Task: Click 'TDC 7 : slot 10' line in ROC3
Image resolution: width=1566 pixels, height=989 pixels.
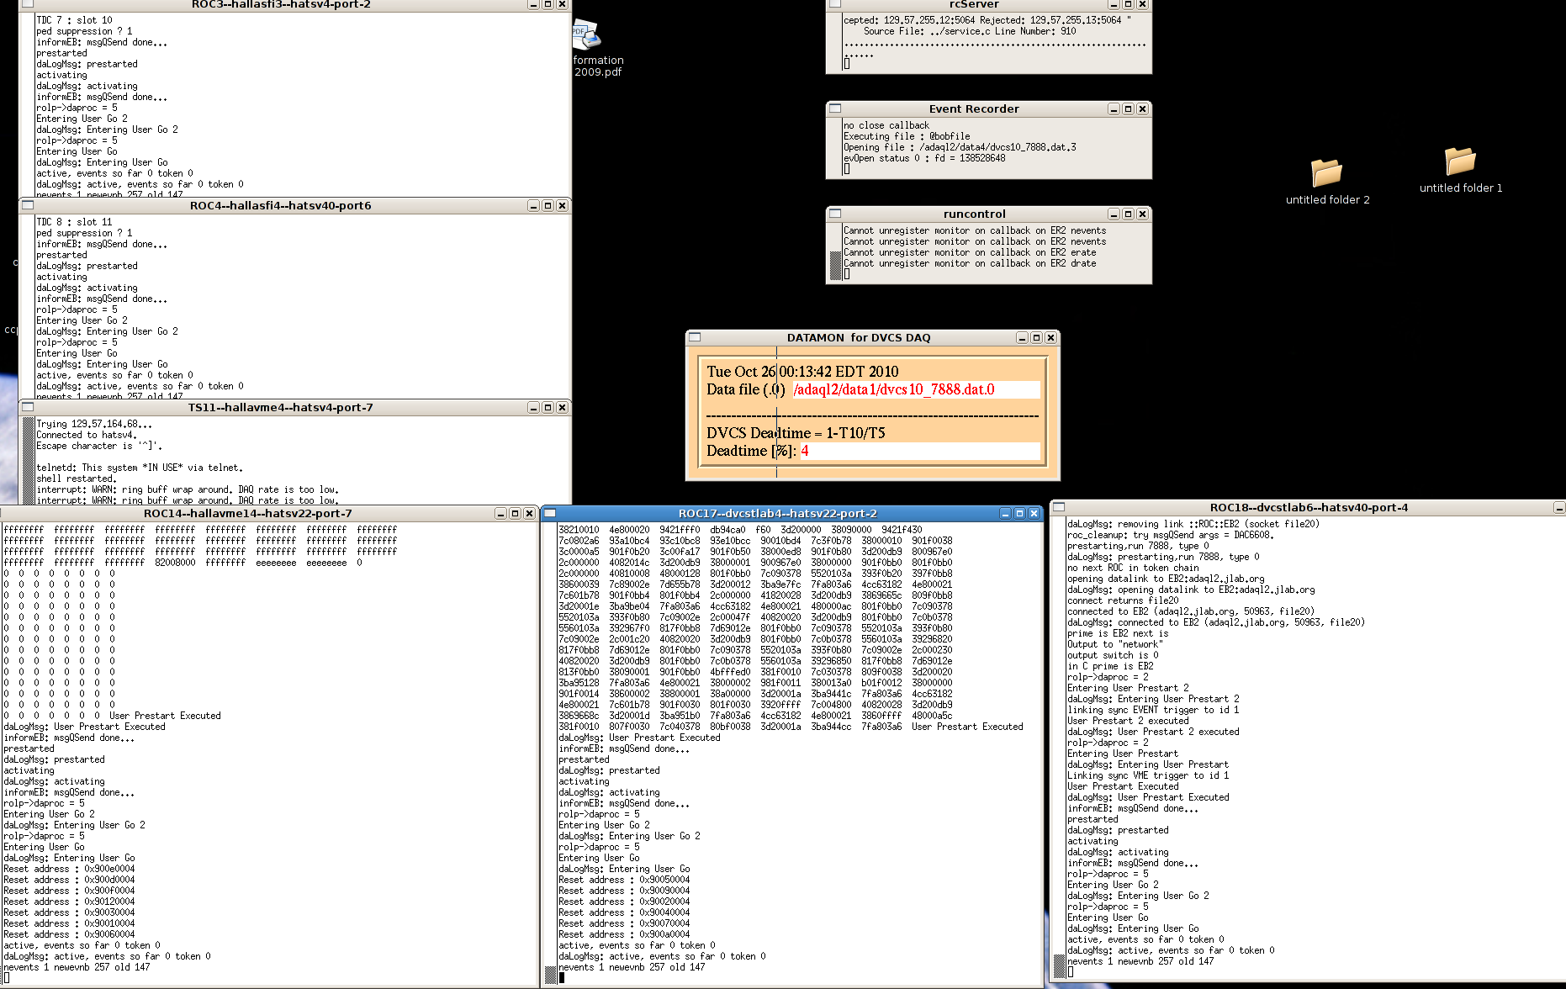Action: coord(74,20)
